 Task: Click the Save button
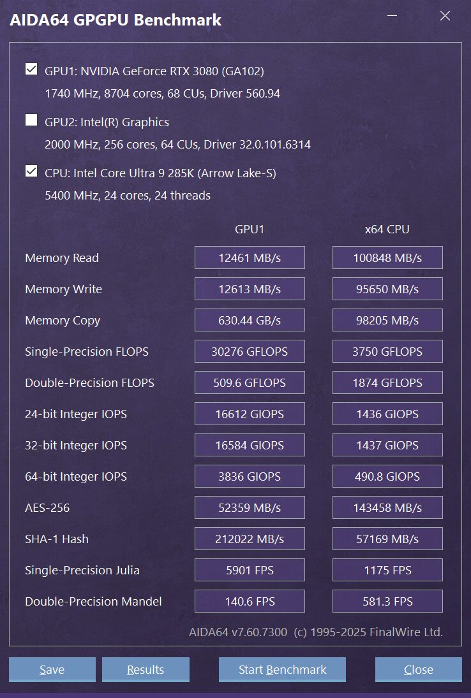(x=52, y=669)
